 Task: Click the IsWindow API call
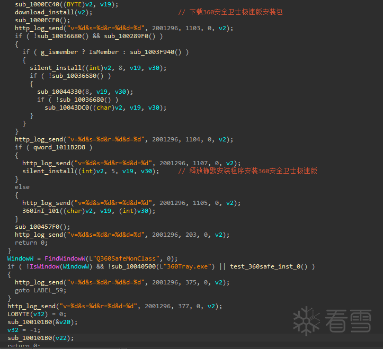pyautogui.click(x=44, y=266)
